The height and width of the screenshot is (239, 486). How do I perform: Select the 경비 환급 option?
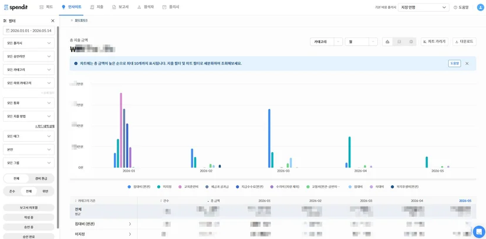(41, 179)
